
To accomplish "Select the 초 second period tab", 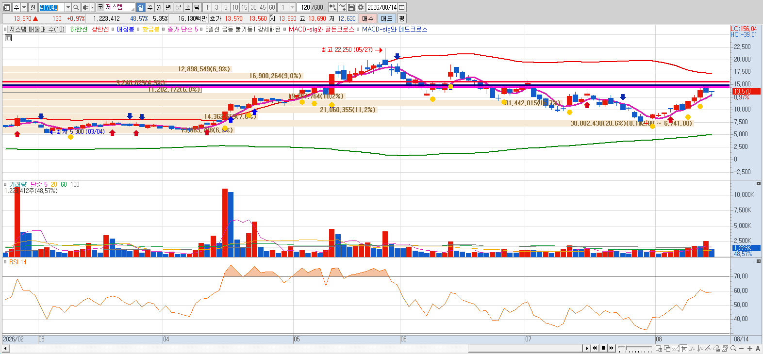I will [x=187, y=7].
